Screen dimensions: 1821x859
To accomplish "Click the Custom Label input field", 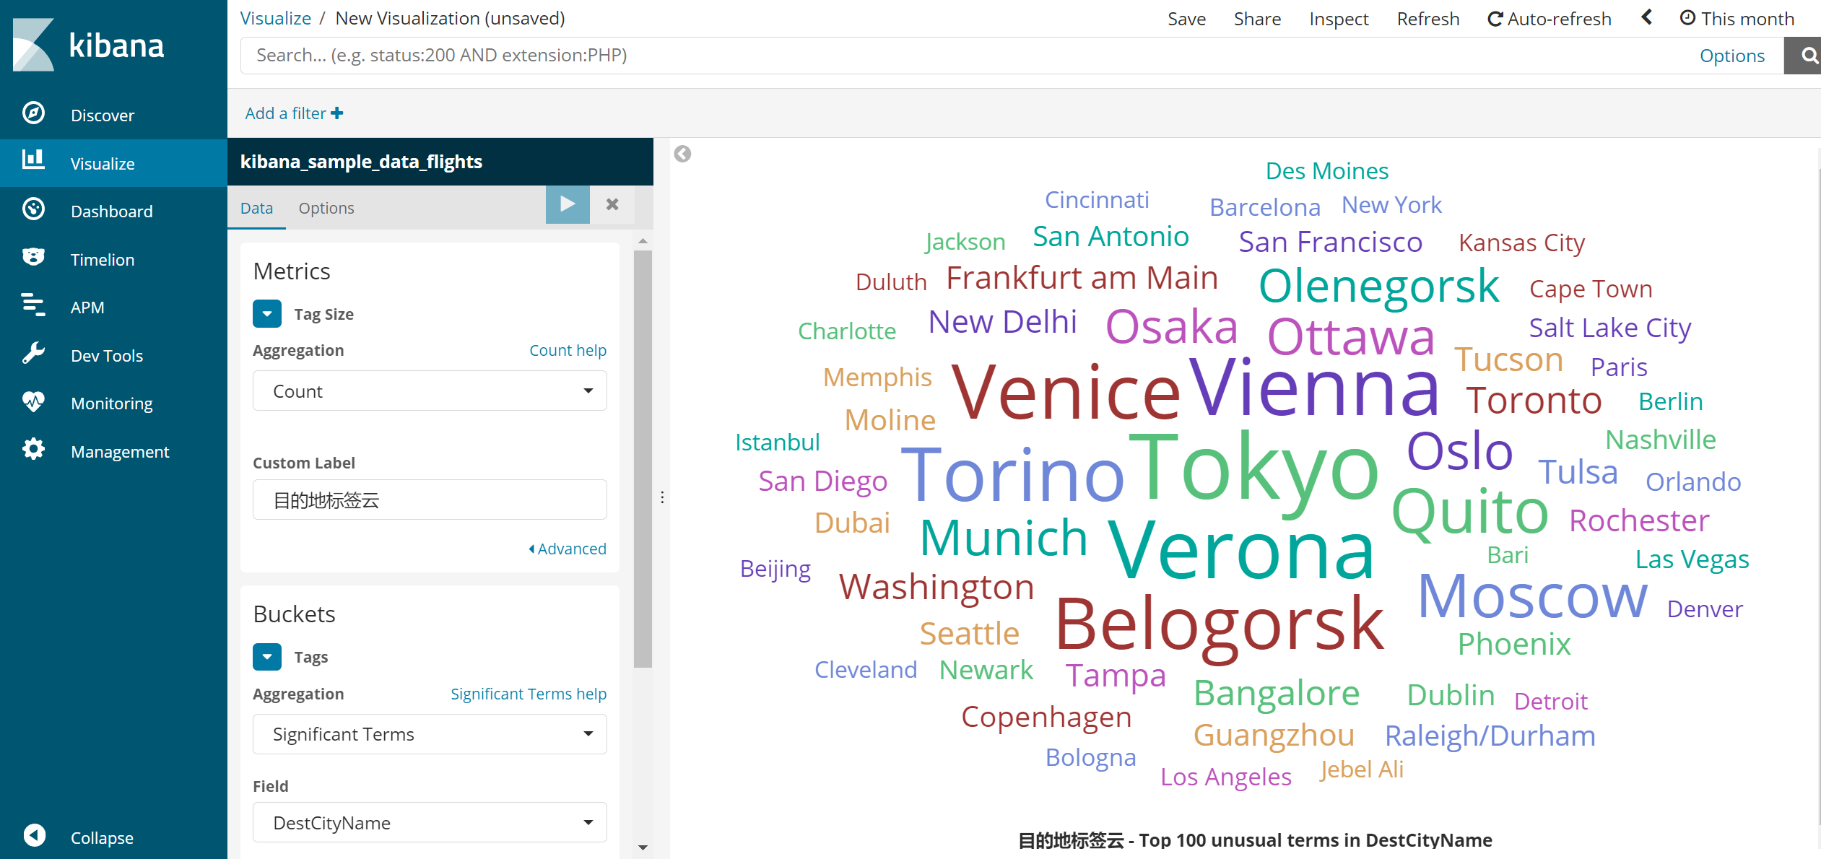I will coord(430,500).
